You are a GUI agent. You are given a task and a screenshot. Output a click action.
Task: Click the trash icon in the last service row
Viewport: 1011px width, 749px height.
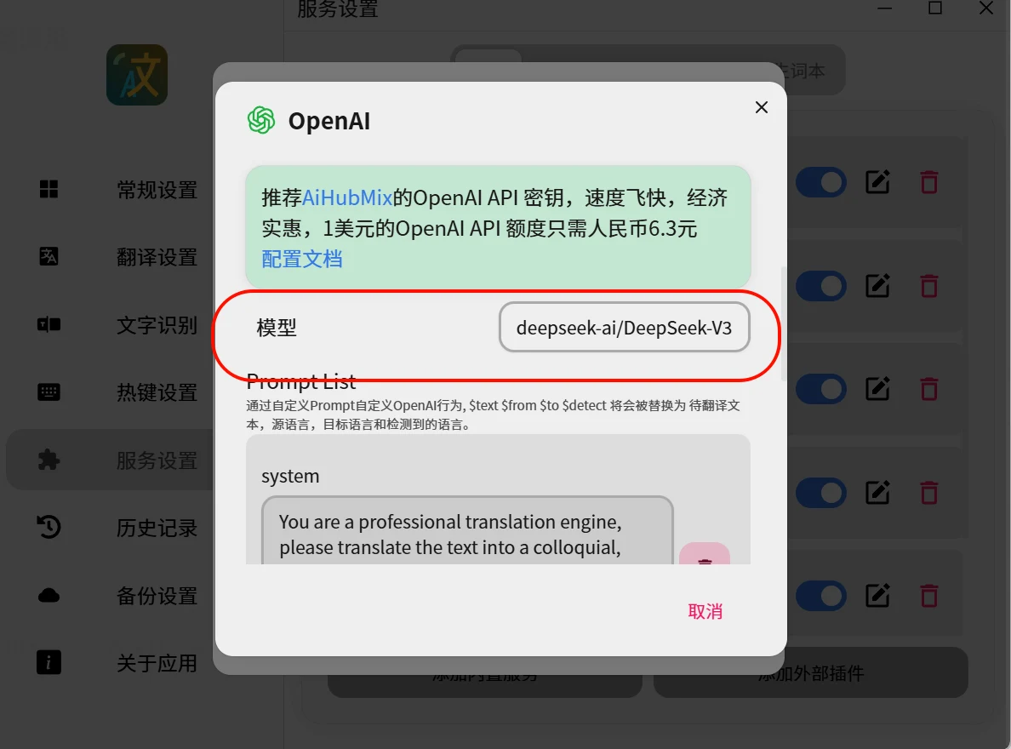pyautogui.click(x=929, y=596)
